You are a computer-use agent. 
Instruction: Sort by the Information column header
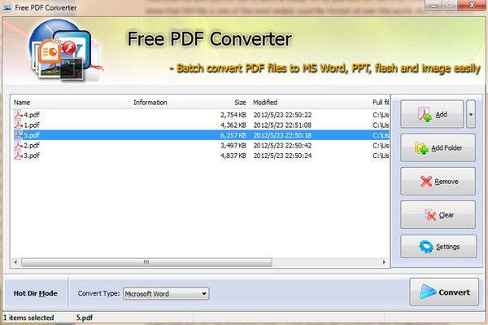[x=160, y=102]
